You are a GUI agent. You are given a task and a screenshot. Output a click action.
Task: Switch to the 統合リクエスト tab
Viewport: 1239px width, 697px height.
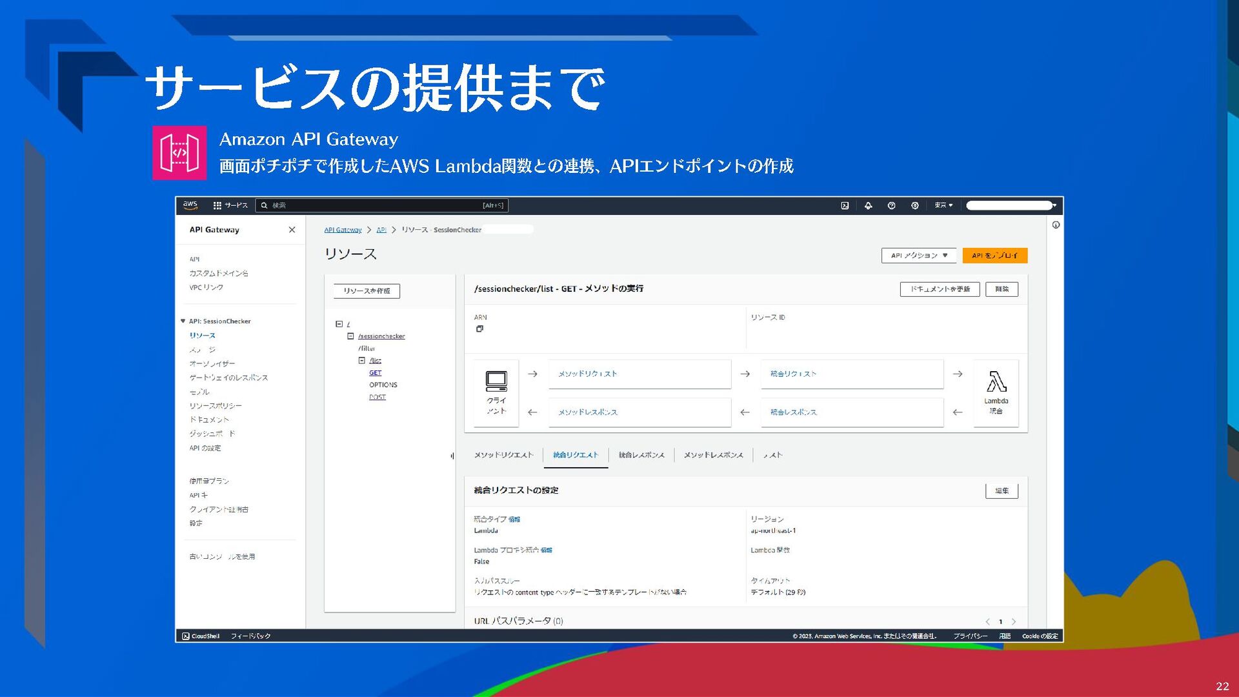576,456
